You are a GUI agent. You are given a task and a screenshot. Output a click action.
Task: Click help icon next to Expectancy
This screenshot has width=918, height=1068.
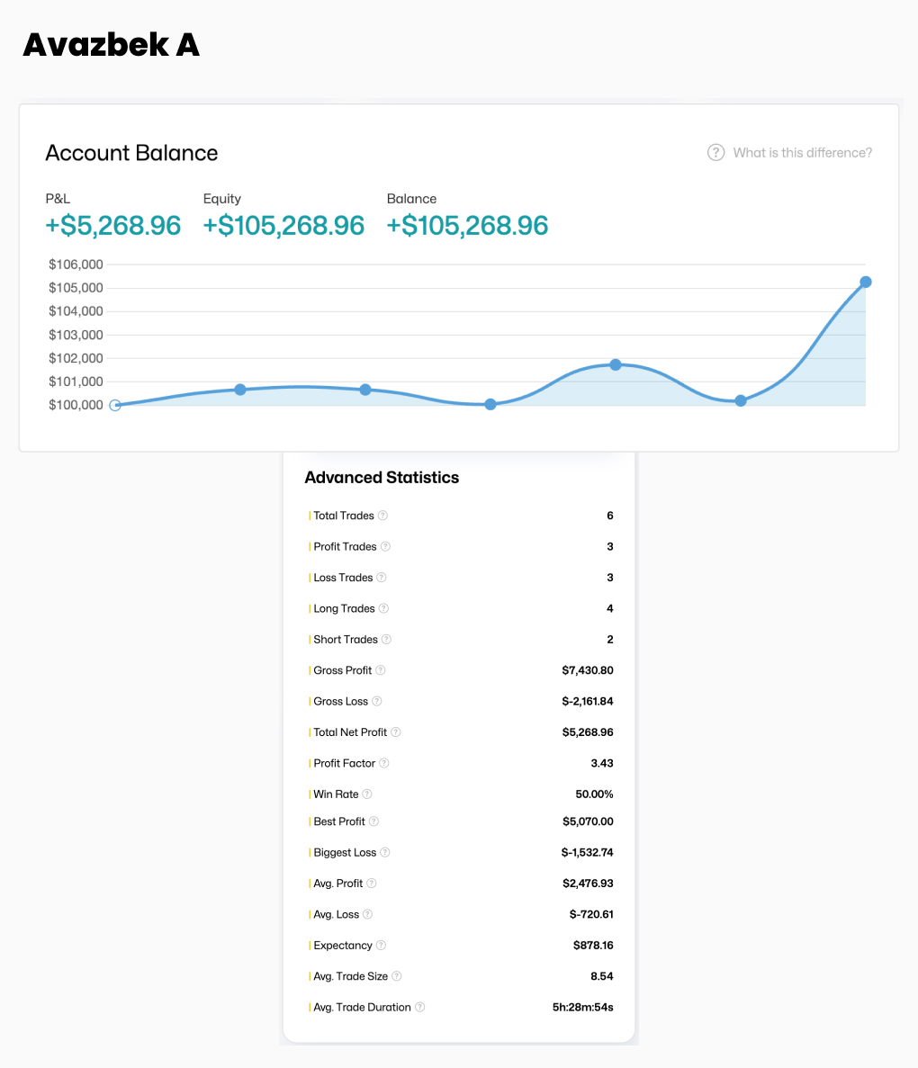381,946
